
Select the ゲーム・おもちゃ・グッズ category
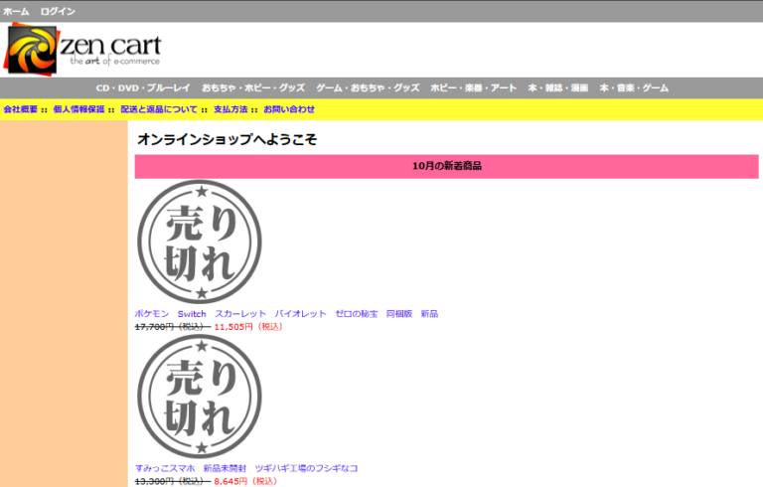[x=368, y=88]
